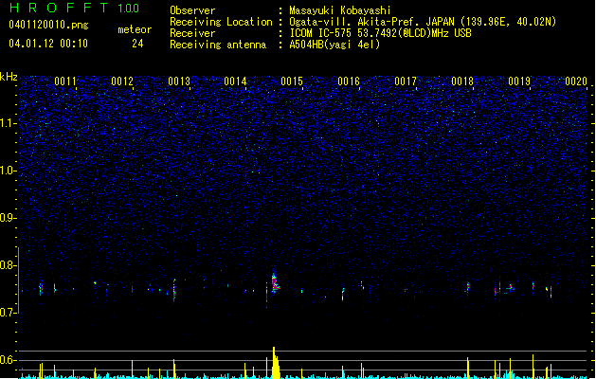Select the filename 0401120010.png

[x=48, y=25]
